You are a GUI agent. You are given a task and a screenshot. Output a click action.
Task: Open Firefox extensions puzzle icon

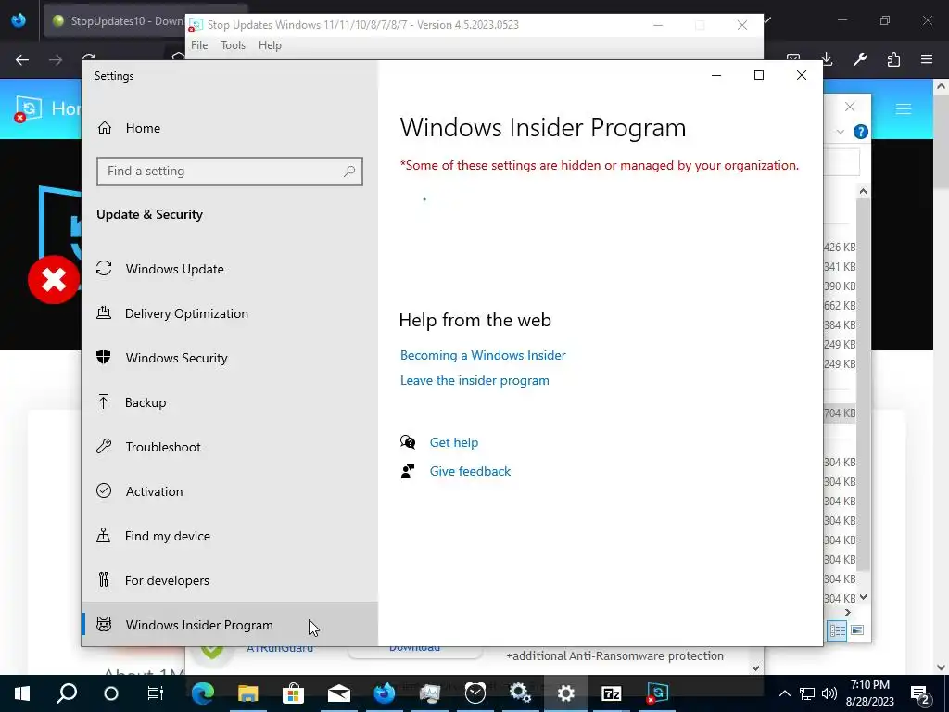point(893,59)
